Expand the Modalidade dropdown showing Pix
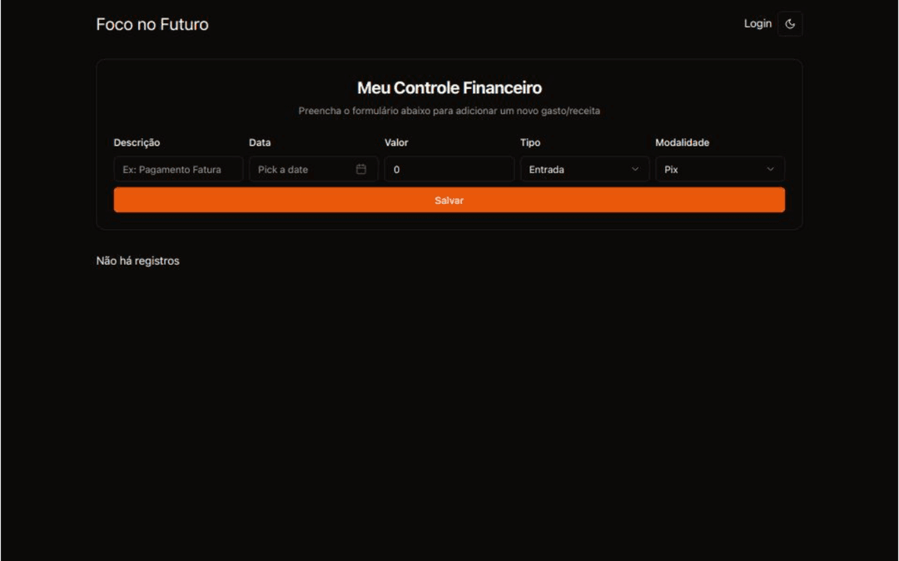899x561 pixels. click(x=719, y=169)
